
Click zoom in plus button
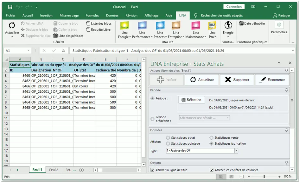tap(279, 177)
